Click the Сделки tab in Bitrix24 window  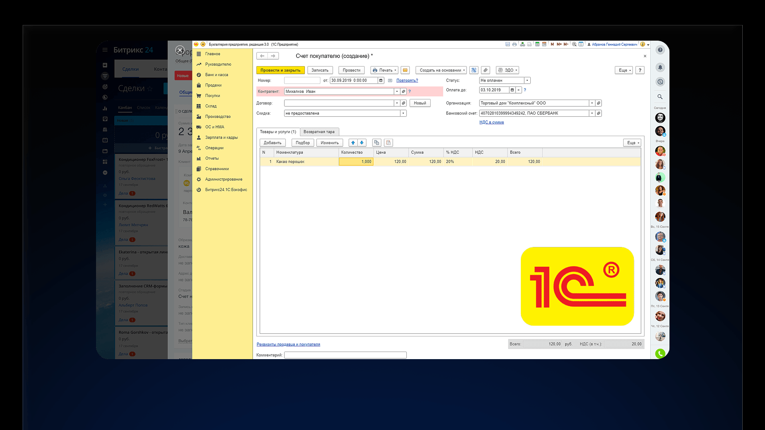tap(131, 69)
